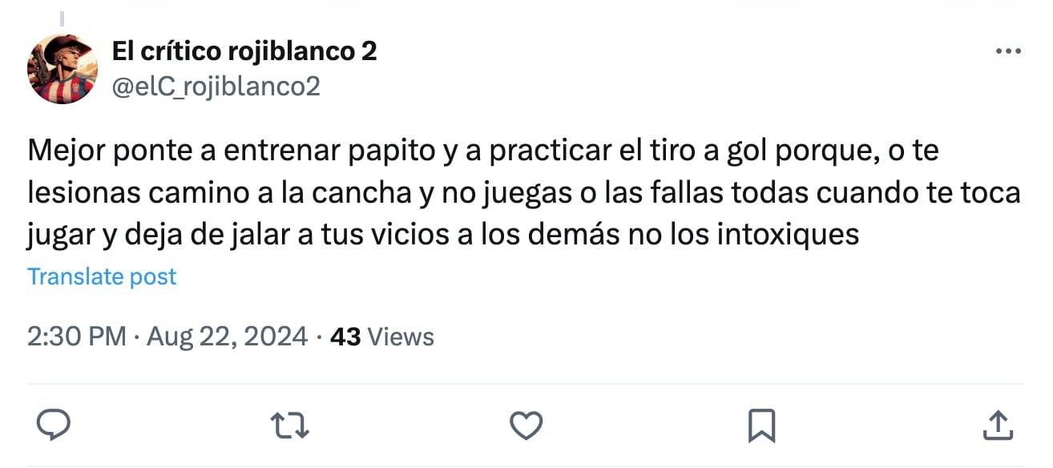Open the cowboy profile avatar

(63, 69)
